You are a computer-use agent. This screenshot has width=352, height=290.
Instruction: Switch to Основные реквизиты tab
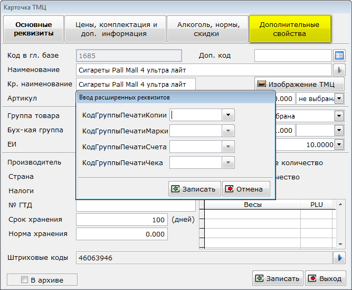click(34, 29)
